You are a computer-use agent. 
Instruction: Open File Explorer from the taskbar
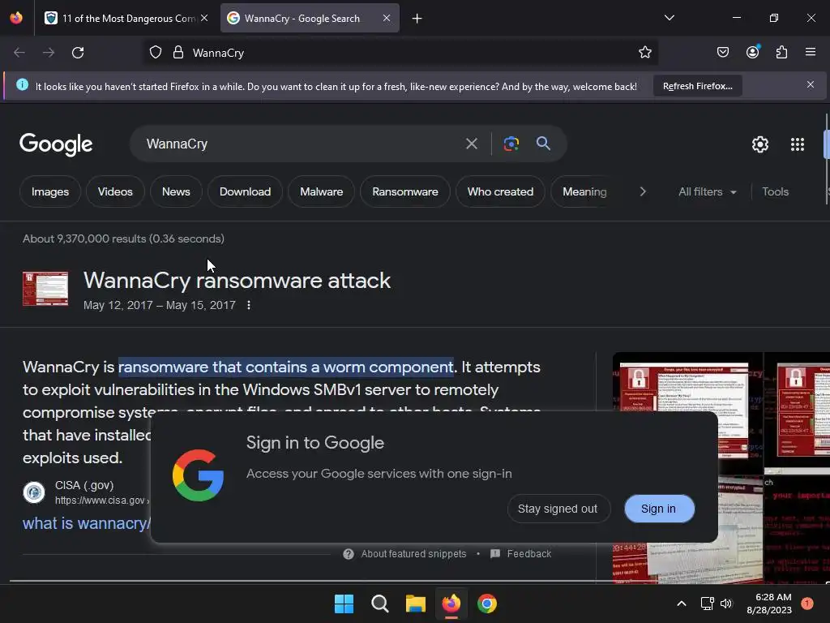(x=416, y=604)
